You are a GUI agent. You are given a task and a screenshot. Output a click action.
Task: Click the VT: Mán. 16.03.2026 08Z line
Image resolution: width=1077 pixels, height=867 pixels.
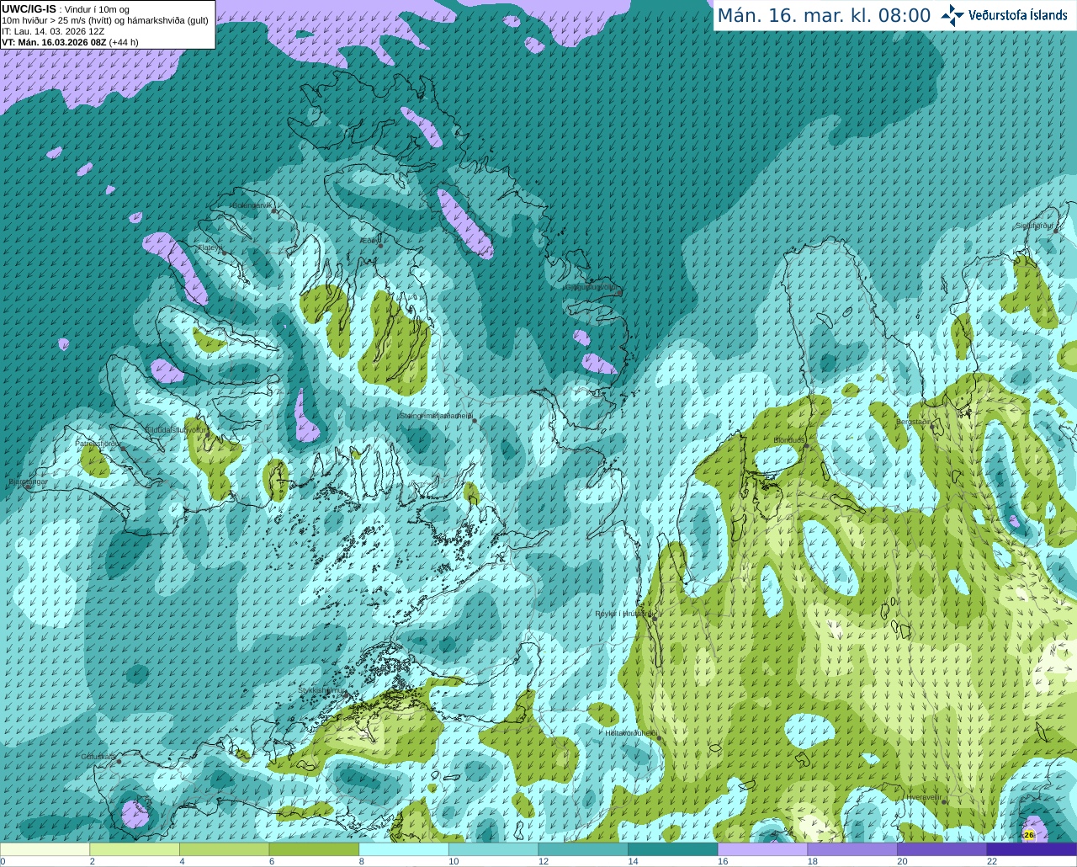(70, 42)
